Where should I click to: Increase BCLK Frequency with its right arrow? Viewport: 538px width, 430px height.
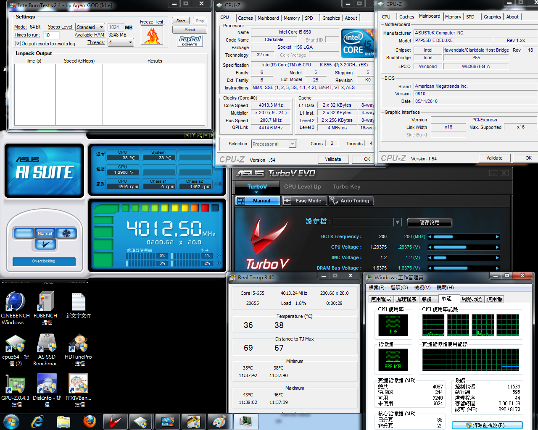(497, 237)
